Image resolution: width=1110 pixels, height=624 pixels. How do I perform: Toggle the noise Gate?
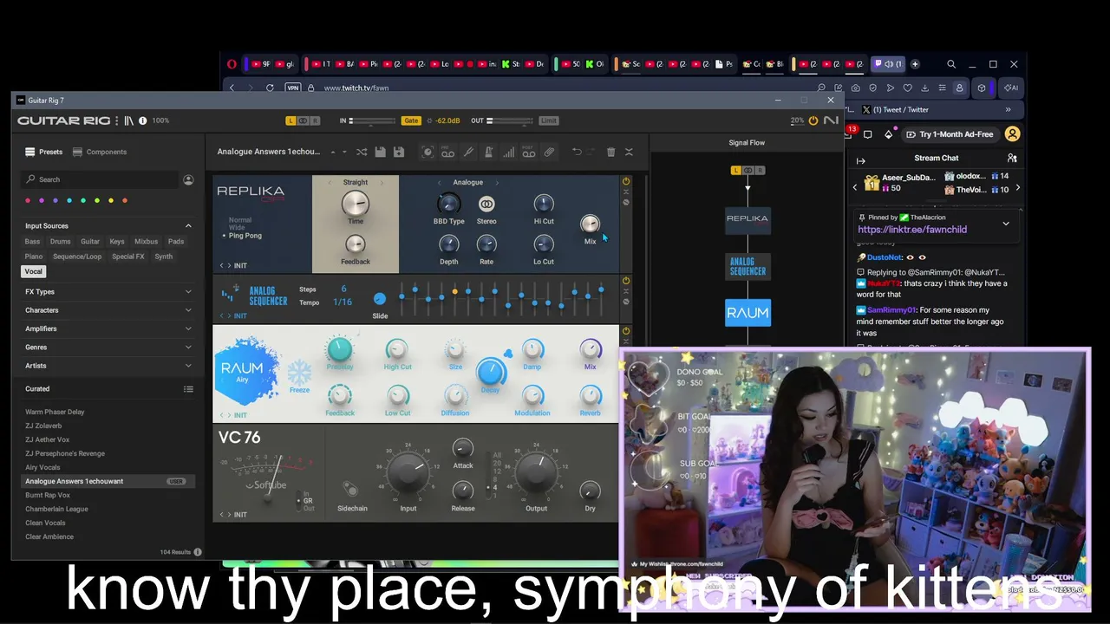tap(411, 120)
